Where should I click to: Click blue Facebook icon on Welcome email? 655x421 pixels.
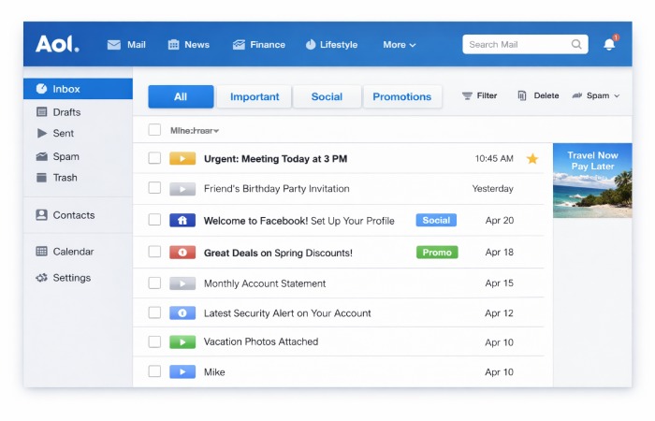tap(182, 220)
